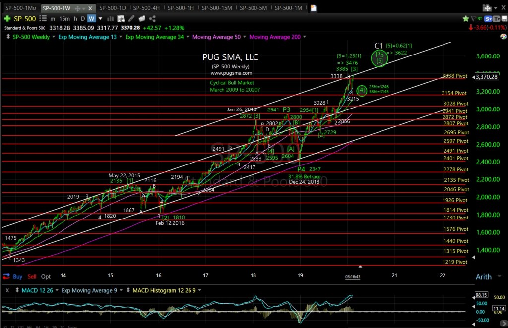
Task: Expand the Moving Average 200 dropdown
Action: point(305,37)
